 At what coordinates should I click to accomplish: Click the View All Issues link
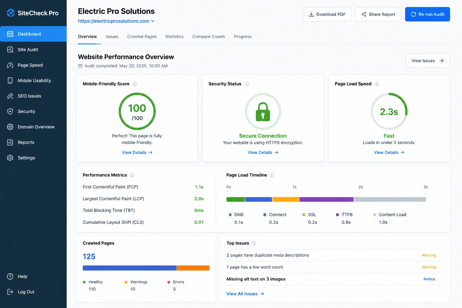coord(245,294)
